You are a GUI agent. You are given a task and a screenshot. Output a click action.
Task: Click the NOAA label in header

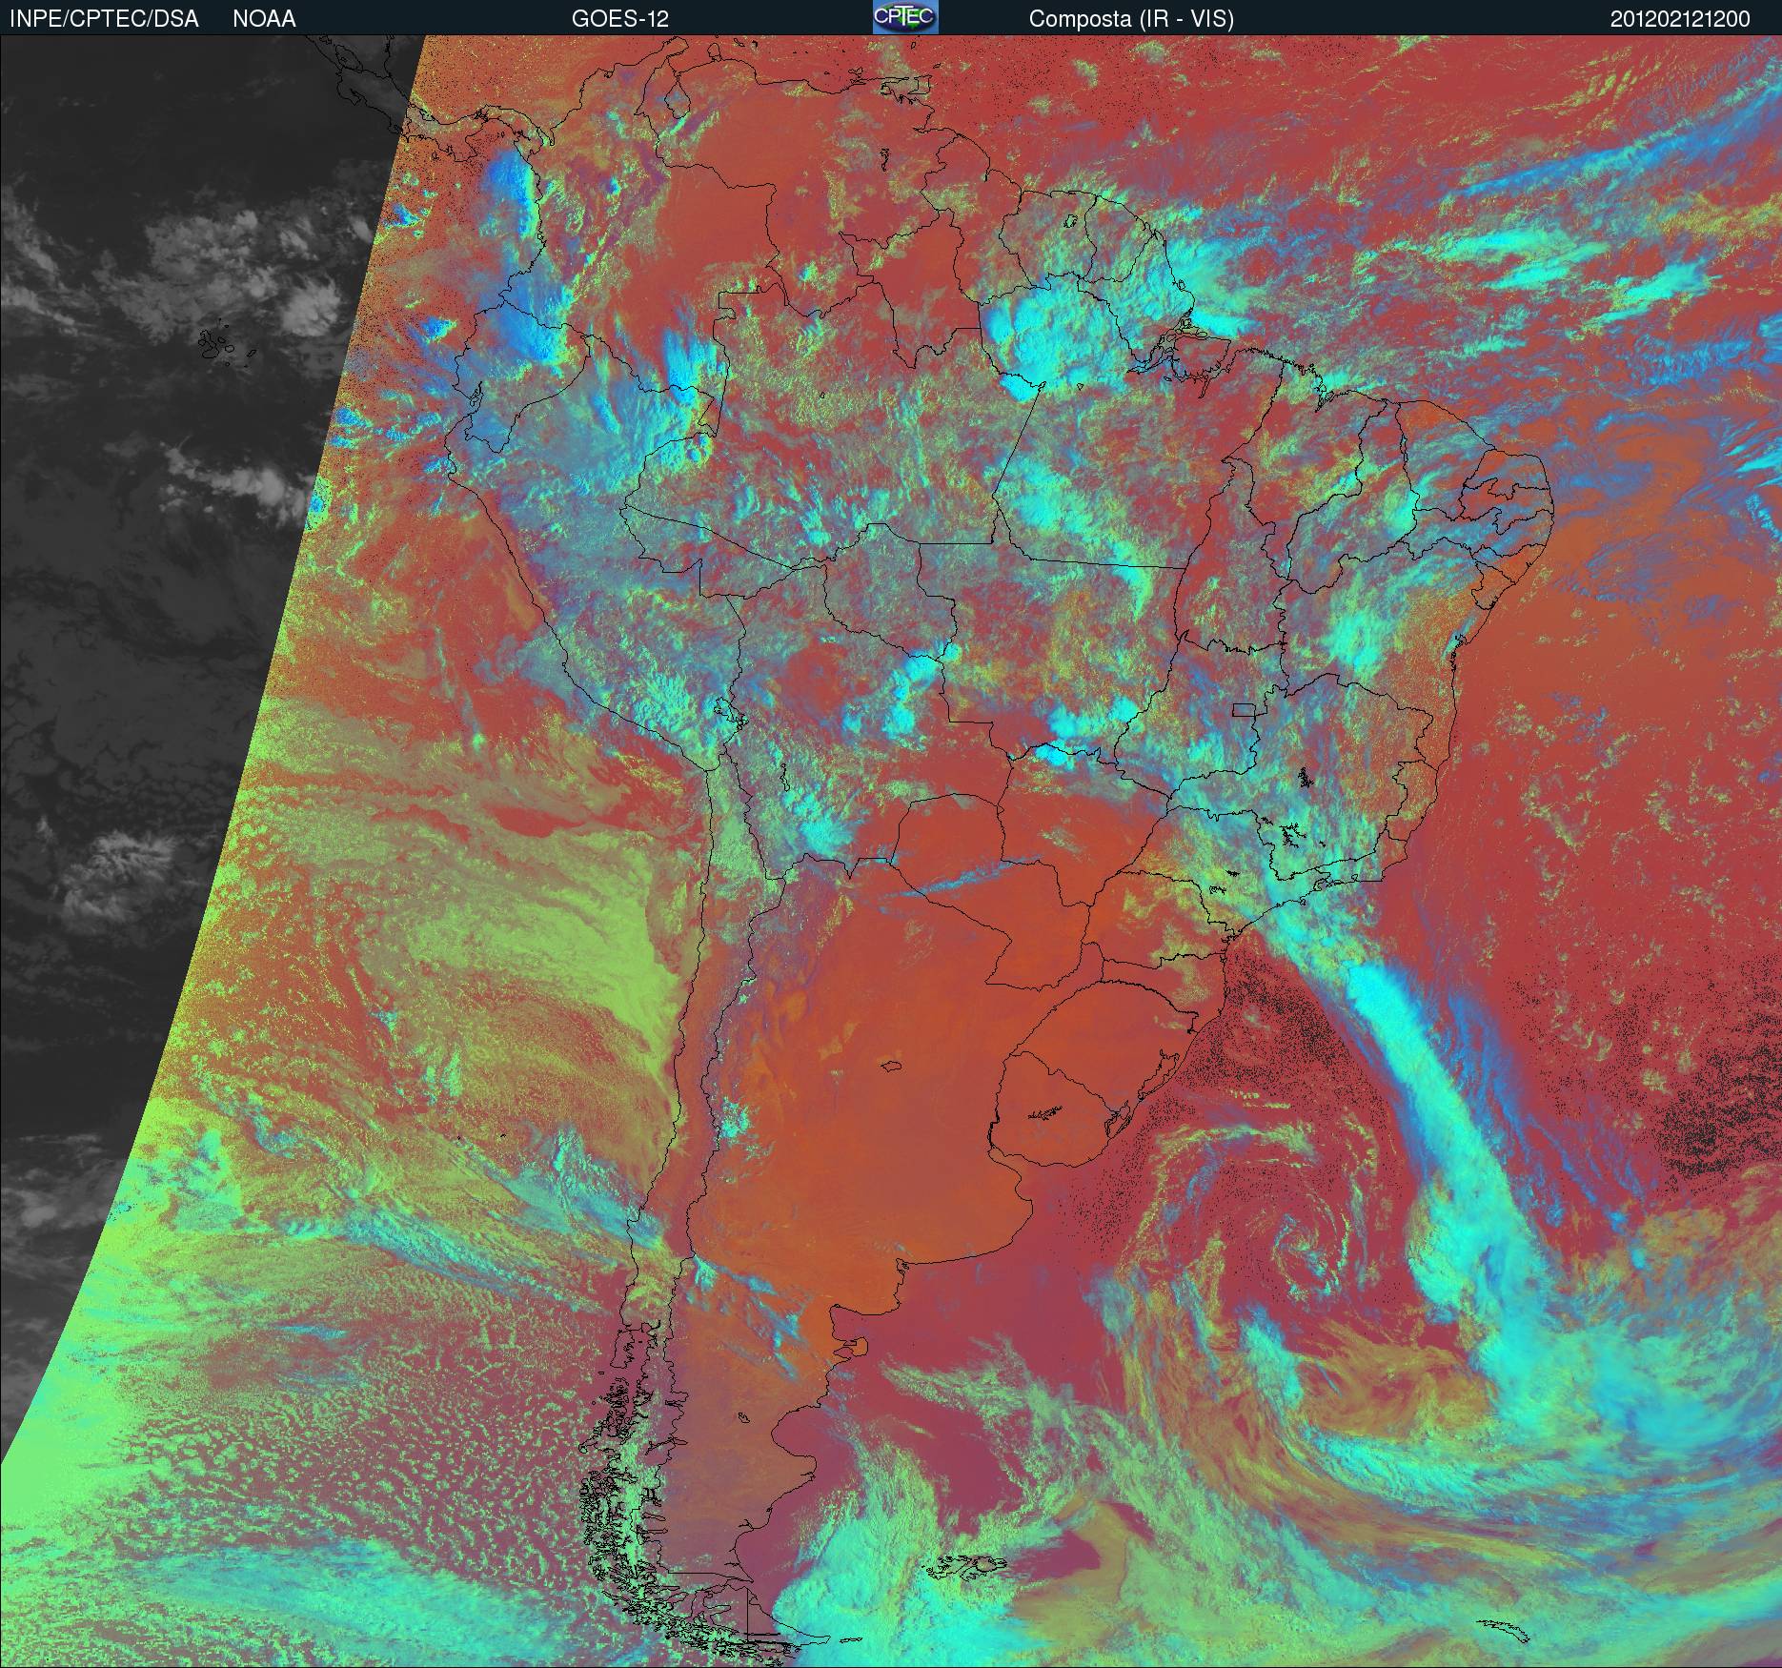(264, 19)
